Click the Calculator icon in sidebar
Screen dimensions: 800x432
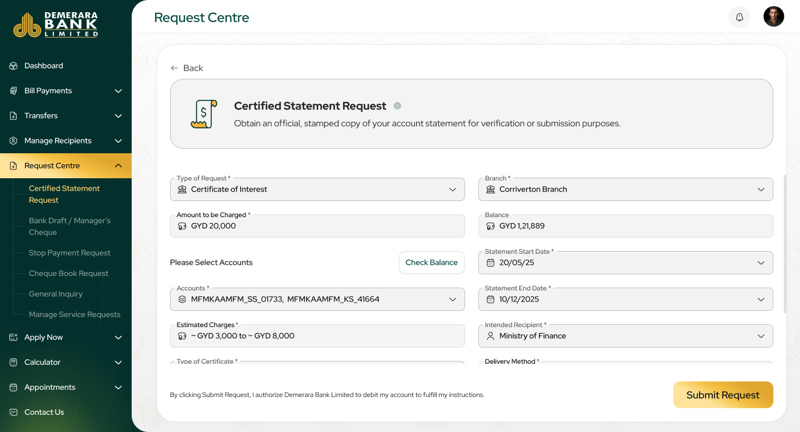(13, 362)
